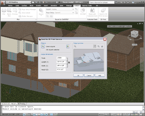Click the dialog's Help button
Image resolution: width=145 pixels, height=116 pixels.
click(100, 75)
